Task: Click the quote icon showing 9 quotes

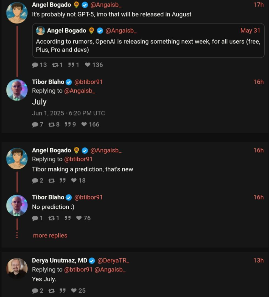Action: click(70, 124)
